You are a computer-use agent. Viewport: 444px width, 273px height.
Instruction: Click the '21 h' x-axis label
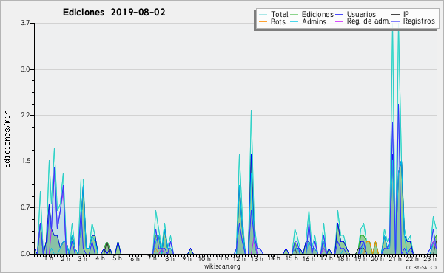click(x=396, y=259)
